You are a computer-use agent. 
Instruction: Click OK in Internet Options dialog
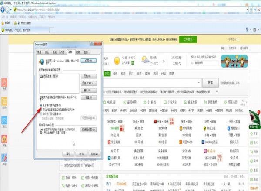68,154
